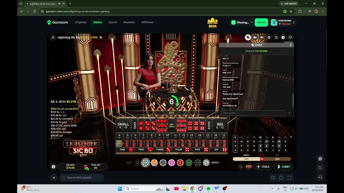The height and width of the screenshot is (193, 344).
Task: Bet on ANY TRIPLE
Action: tap(171, 125)
